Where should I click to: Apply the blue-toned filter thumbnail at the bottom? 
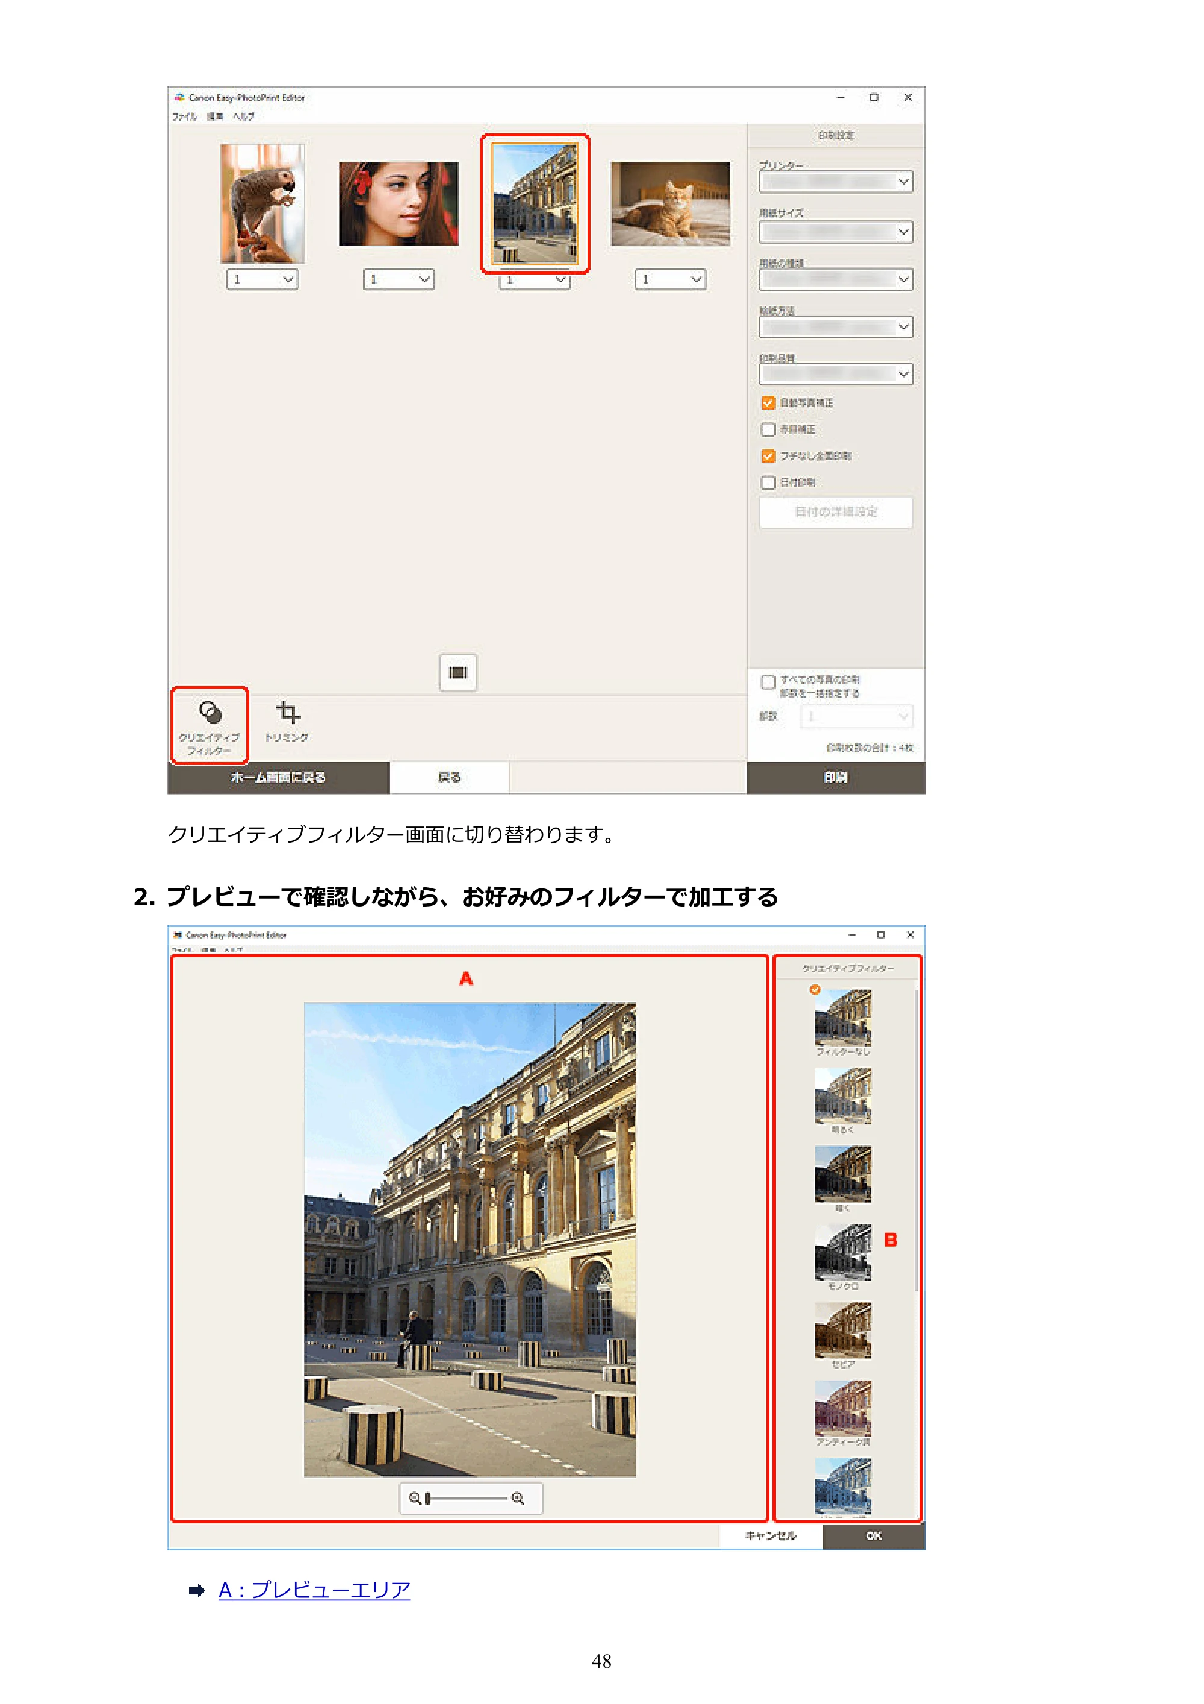click(x=843, y=1486)
